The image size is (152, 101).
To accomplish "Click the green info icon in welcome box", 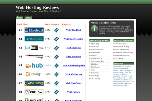I will (94, 29).
